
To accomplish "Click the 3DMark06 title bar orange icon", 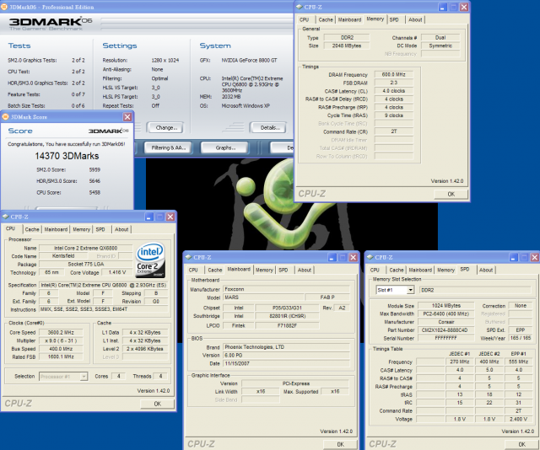I will click(4, 7).
